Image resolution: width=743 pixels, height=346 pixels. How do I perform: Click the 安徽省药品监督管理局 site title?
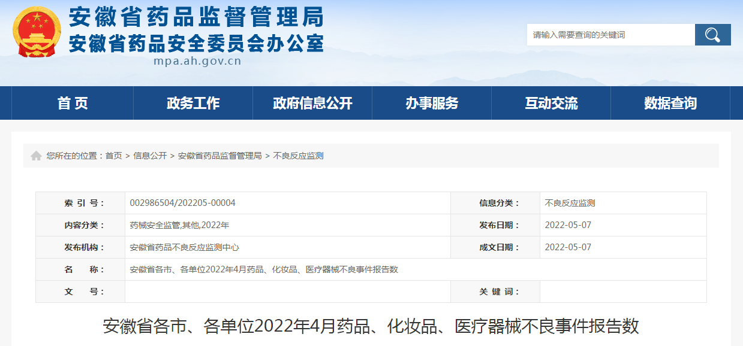(x=197, y=17)
